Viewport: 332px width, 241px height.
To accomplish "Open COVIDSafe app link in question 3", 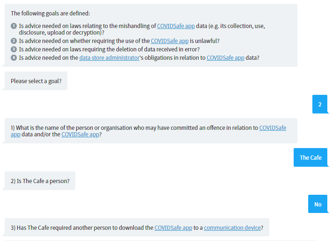I will pos(173,227).
